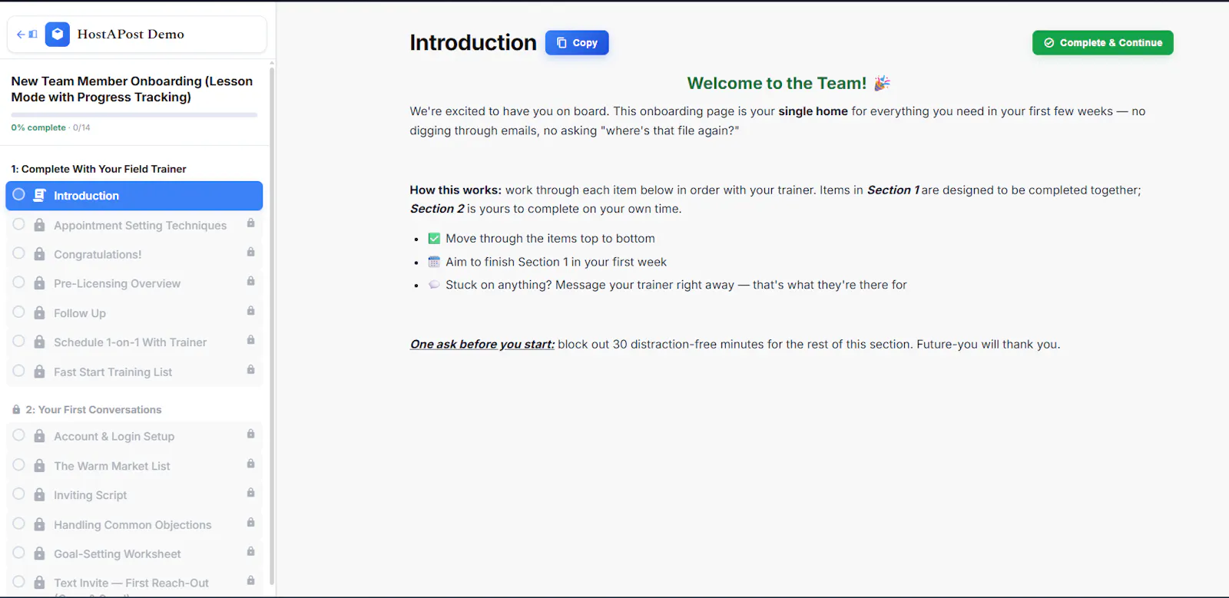1229x598 pixels.
Task: Click lock icon before Schedule 1-on-1 With Trainer
Action: click(x=39, y=342)
